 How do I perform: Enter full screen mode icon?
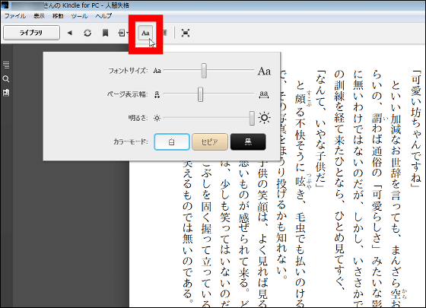coord(186,33)
